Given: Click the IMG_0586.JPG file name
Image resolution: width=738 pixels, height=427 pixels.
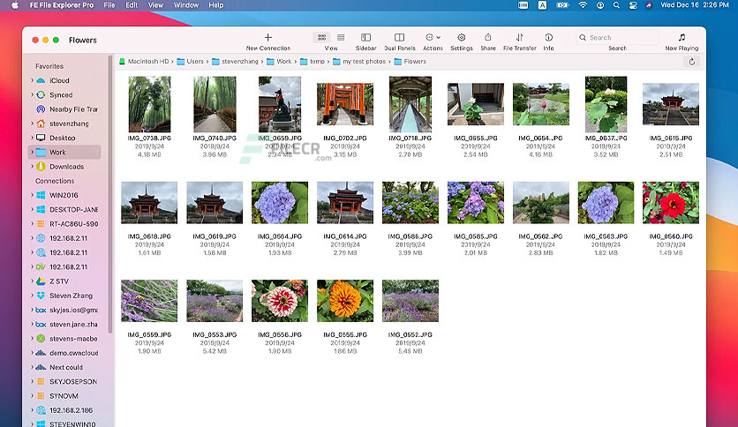Looking at the screenshot, I should tap(410, 236).
